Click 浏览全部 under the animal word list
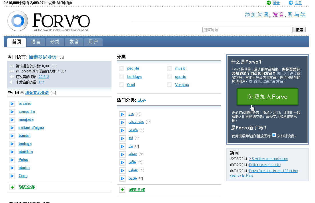This screenshot has height=203, width=315. [137, 190]
